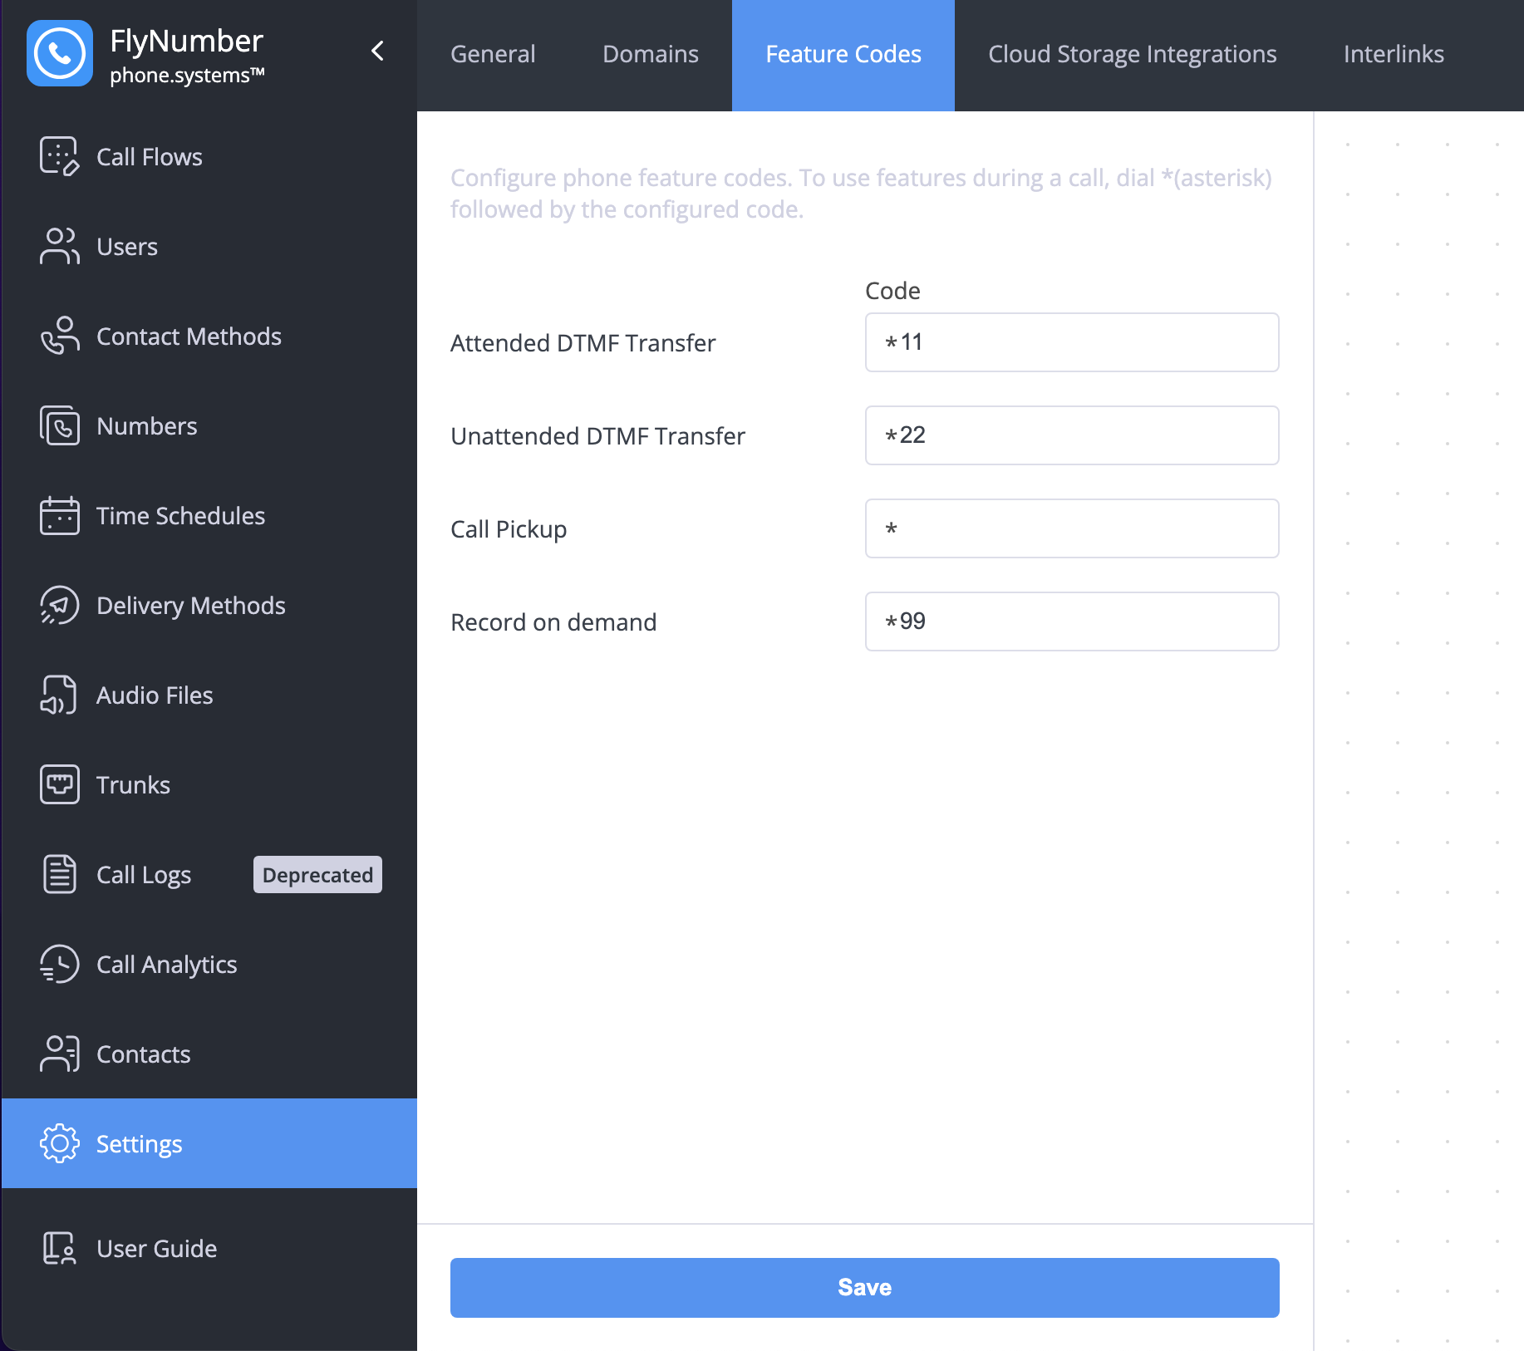Click the Unattended DTMF Transfer label
The width and height of the screenshot is (1524, 1351).
click(x=597, y=436)
